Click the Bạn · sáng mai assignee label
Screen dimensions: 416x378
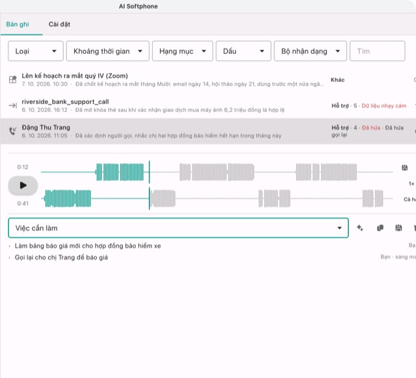398,257
